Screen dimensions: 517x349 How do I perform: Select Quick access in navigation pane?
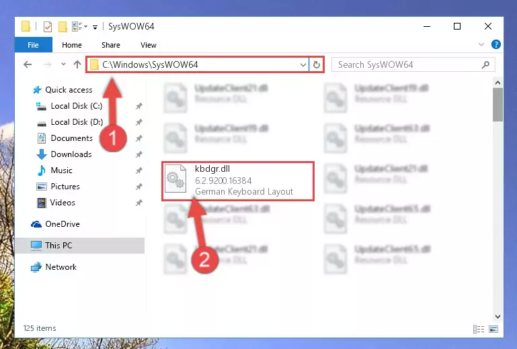click(x=69, y=89)
